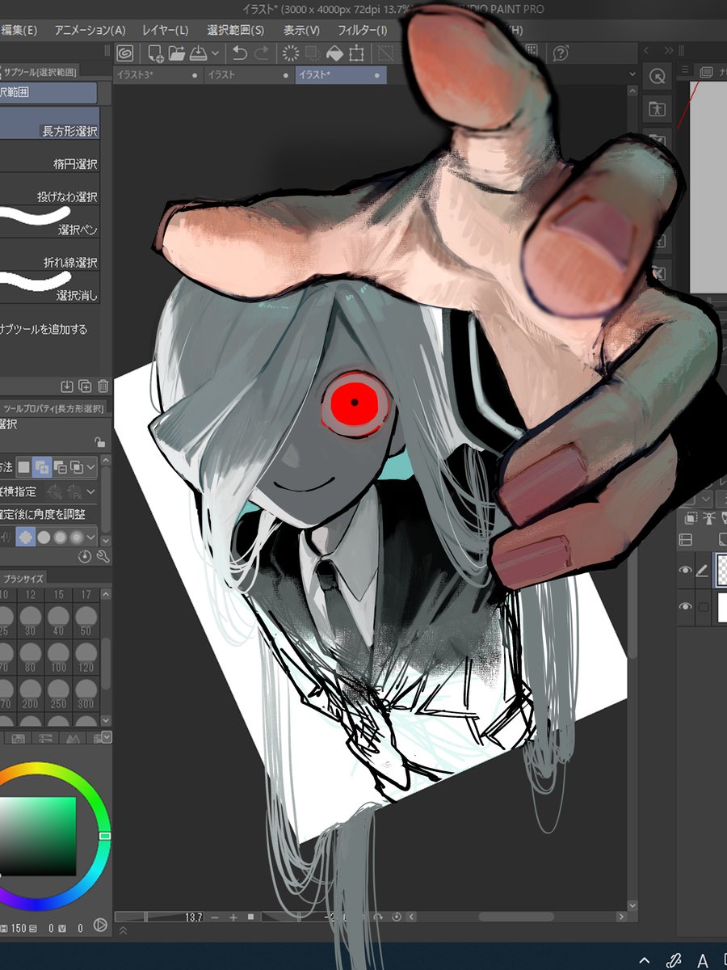Open the 編集(E) menu
Screen dimensions: 727x970
click(19, 30)
